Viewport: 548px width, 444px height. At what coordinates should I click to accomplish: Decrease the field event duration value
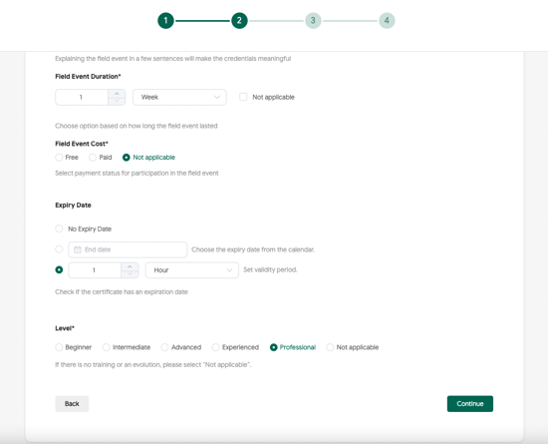(x=117, y=101)
